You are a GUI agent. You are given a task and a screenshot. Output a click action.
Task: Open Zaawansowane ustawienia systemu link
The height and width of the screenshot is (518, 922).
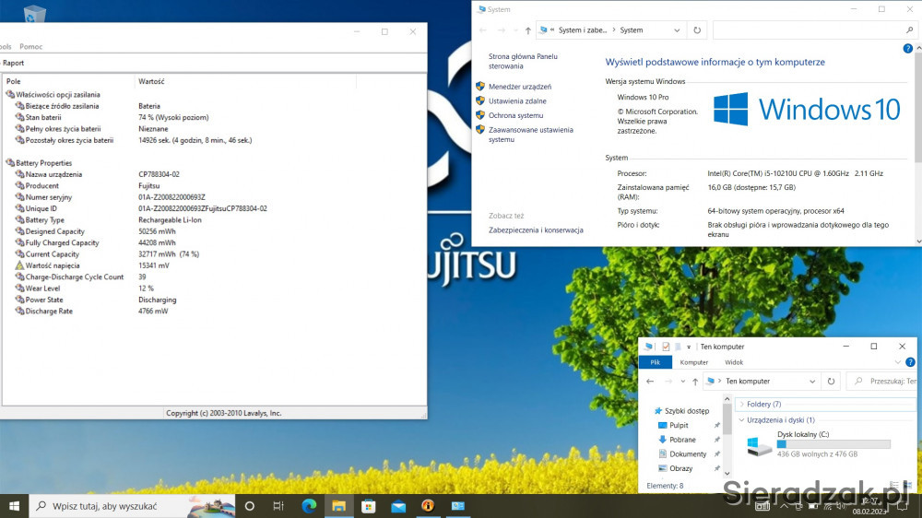(530, 135)
